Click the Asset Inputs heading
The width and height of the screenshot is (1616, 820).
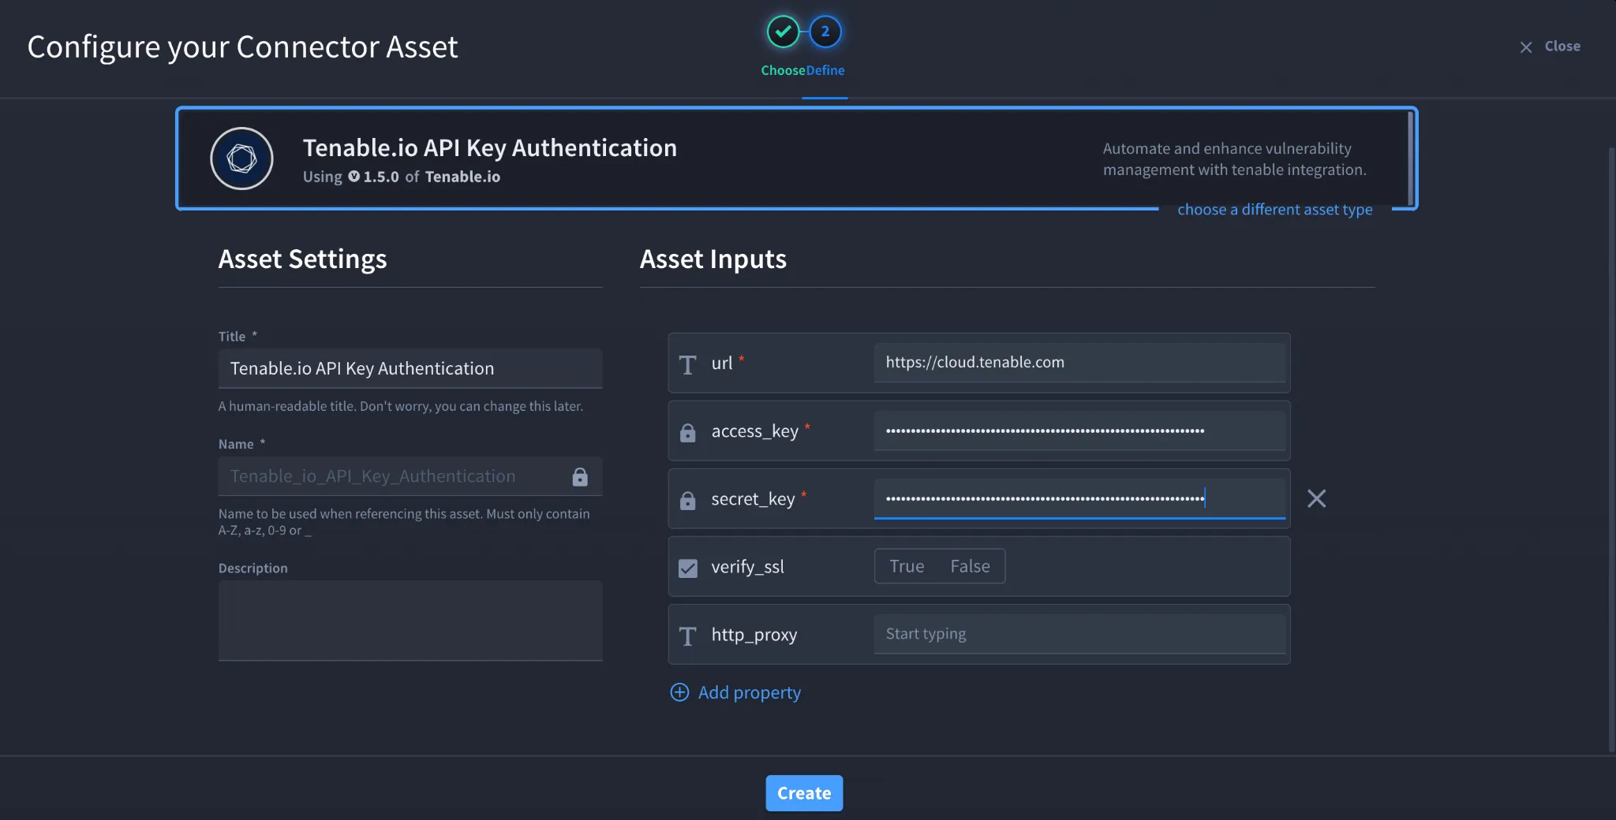(713, 259)
